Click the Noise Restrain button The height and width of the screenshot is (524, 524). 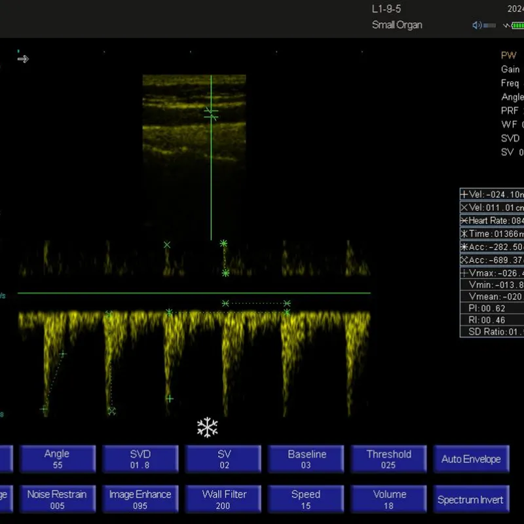57,498
